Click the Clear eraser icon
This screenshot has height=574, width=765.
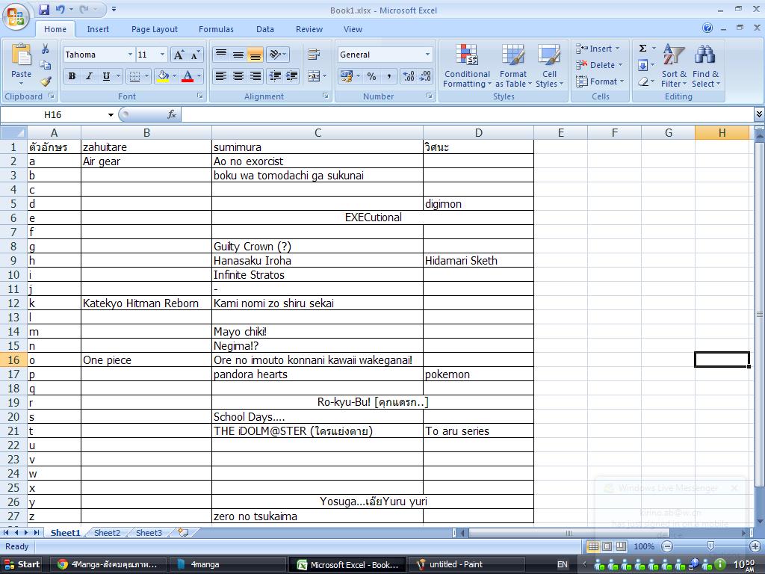point(643,81)
